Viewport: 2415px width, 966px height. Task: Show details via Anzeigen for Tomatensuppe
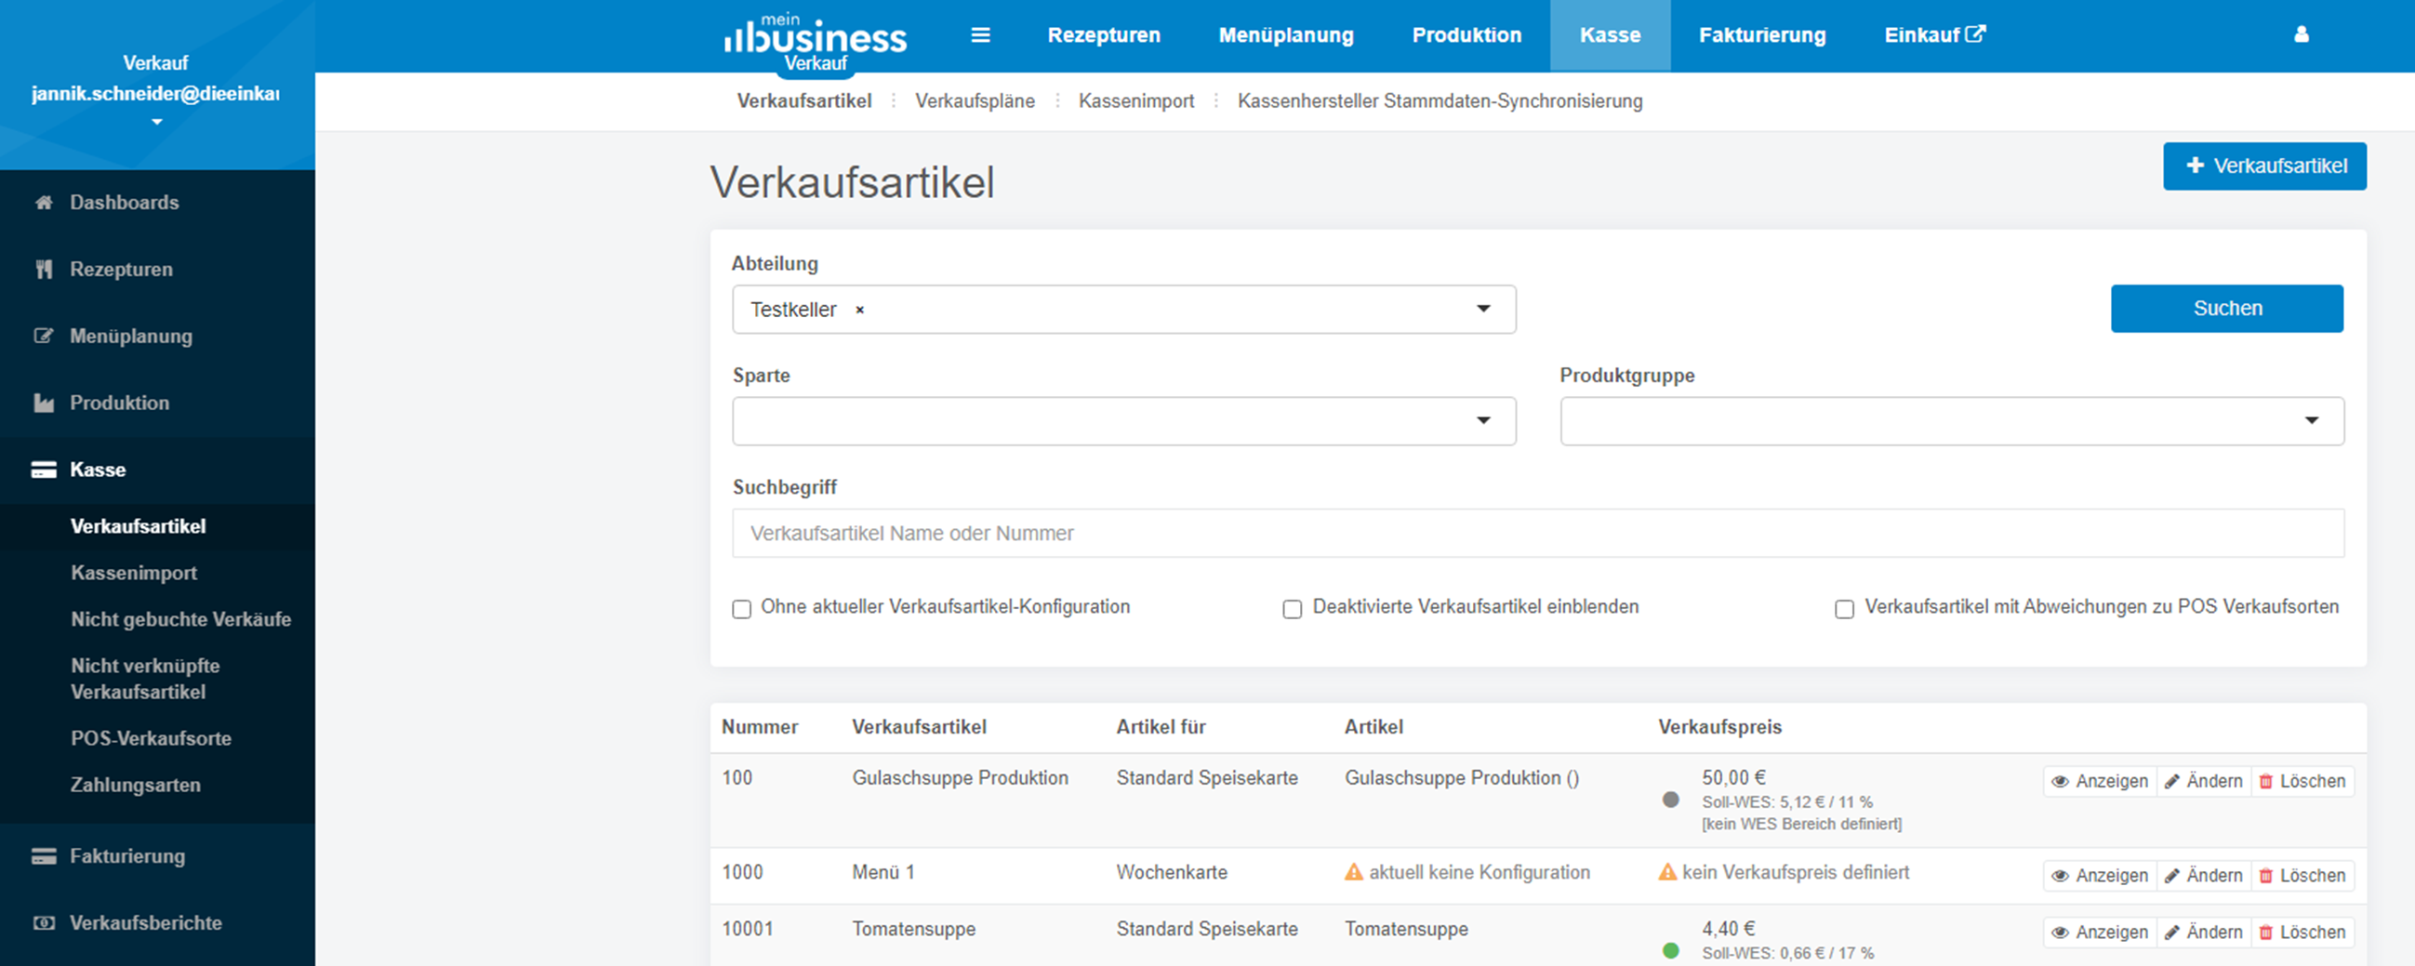pyautogui.click(x=2100, y=933)
